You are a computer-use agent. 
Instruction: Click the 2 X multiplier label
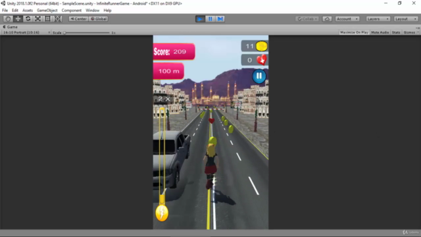(164, 99)
